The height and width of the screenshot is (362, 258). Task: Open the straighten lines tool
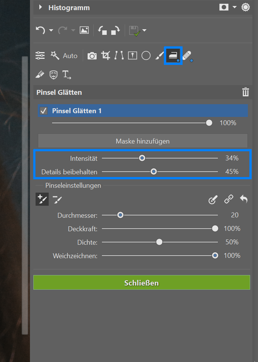(119, 55)
